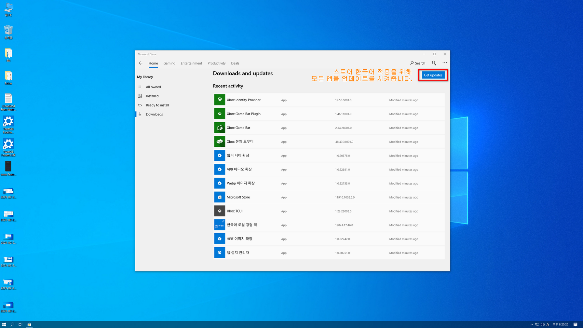Select the Extras folder on desktop
Screen dimensions: 583x328
pos(8,78)
